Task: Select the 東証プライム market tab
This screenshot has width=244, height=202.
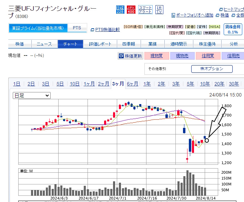Action: [x=38, y=28]
